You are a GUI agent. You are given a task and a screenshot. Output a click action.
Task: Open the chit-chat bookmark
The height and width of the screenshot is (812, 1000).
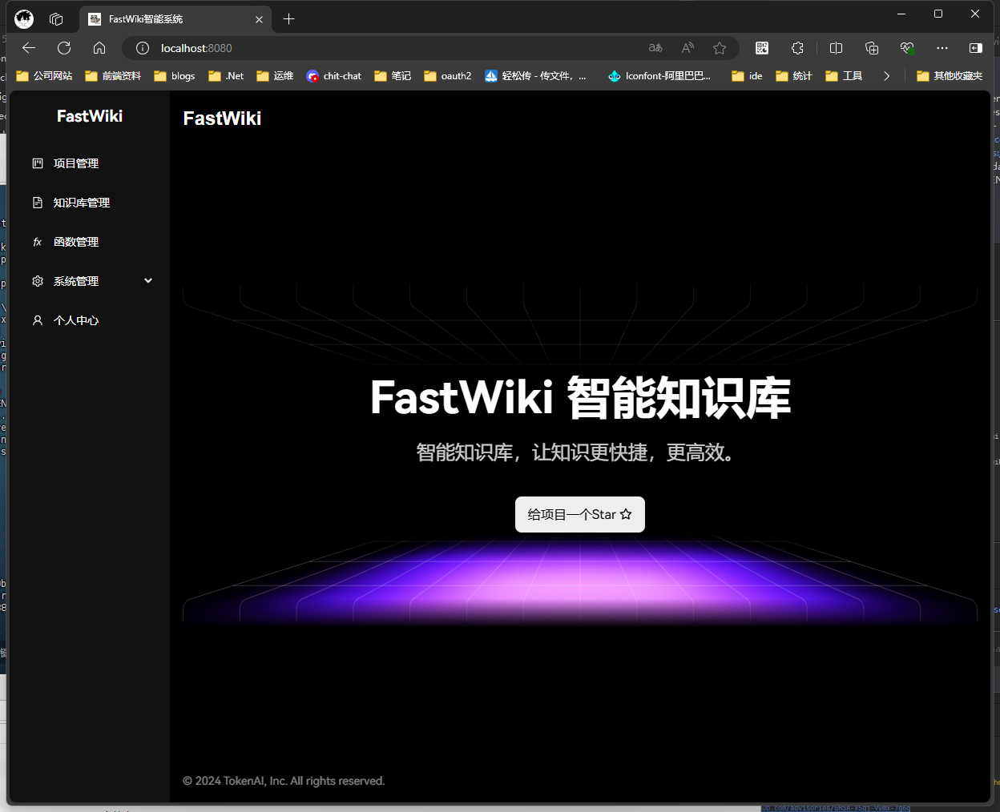334,76
